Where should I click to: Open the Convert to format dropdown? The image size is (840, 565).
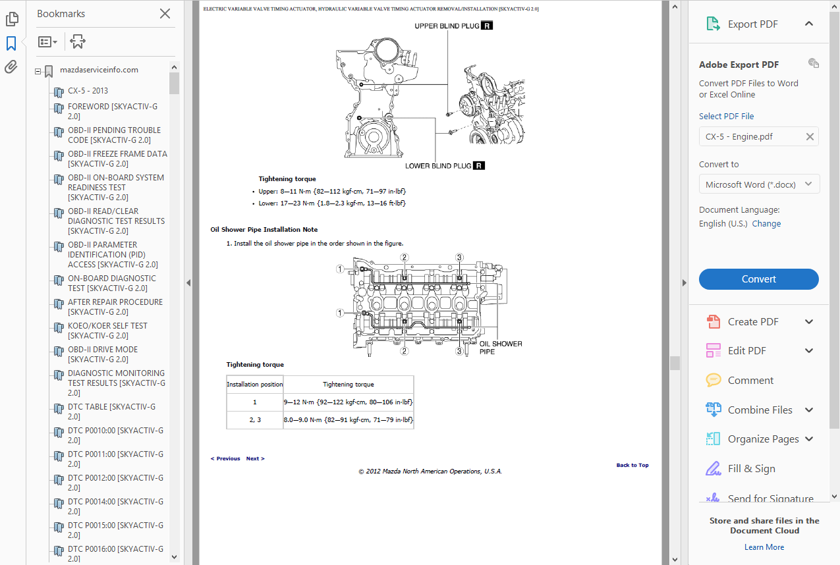pyautogui.click(x=759, y=184)
